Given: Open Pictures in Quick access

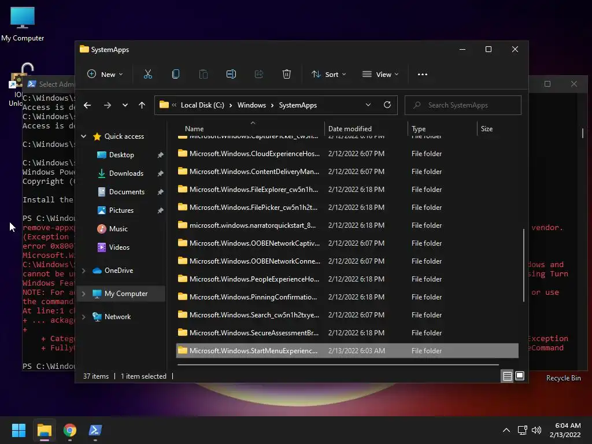Looking at the screenshot, I should coord(121,210).
